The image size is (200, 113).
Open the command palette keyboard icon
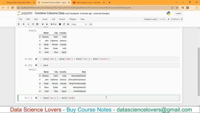pyautogui.click(x=91, y=24)
